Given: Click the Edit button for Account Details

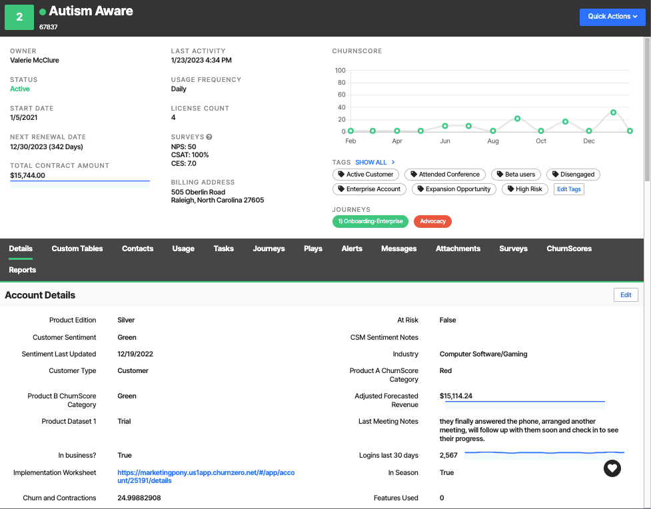Looking at the screenshot, I should coord(626,294).
